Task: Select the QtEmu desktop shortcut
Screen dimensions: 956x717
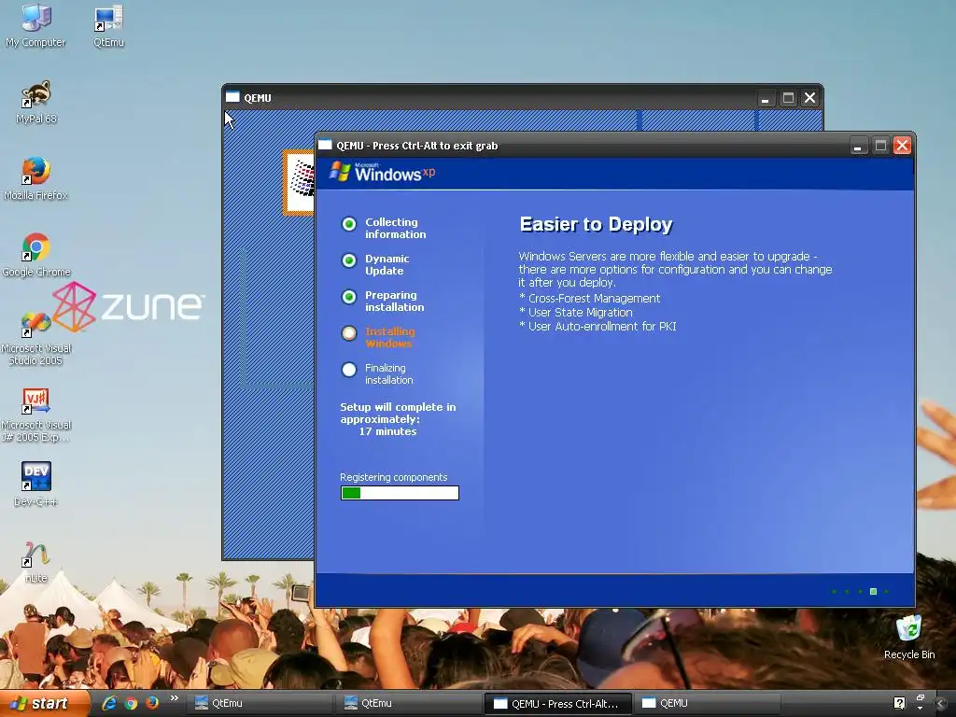Action: pyautogui.click(x=108, y=25)
